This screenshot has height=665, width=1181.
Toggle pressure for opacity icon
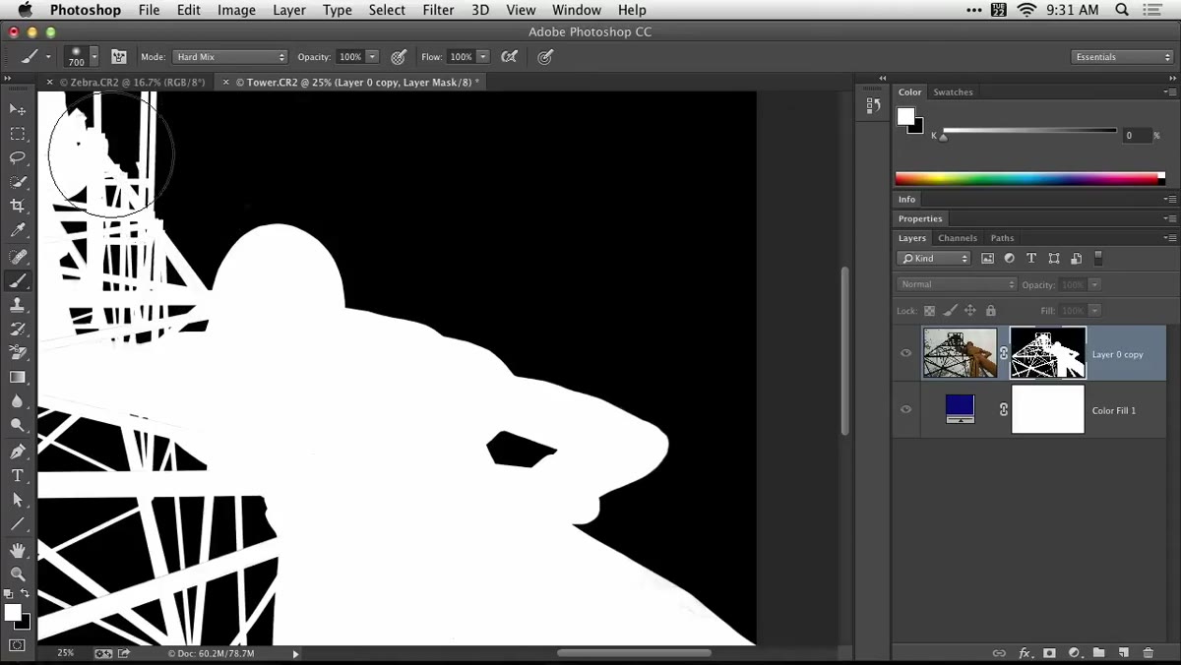399,57
